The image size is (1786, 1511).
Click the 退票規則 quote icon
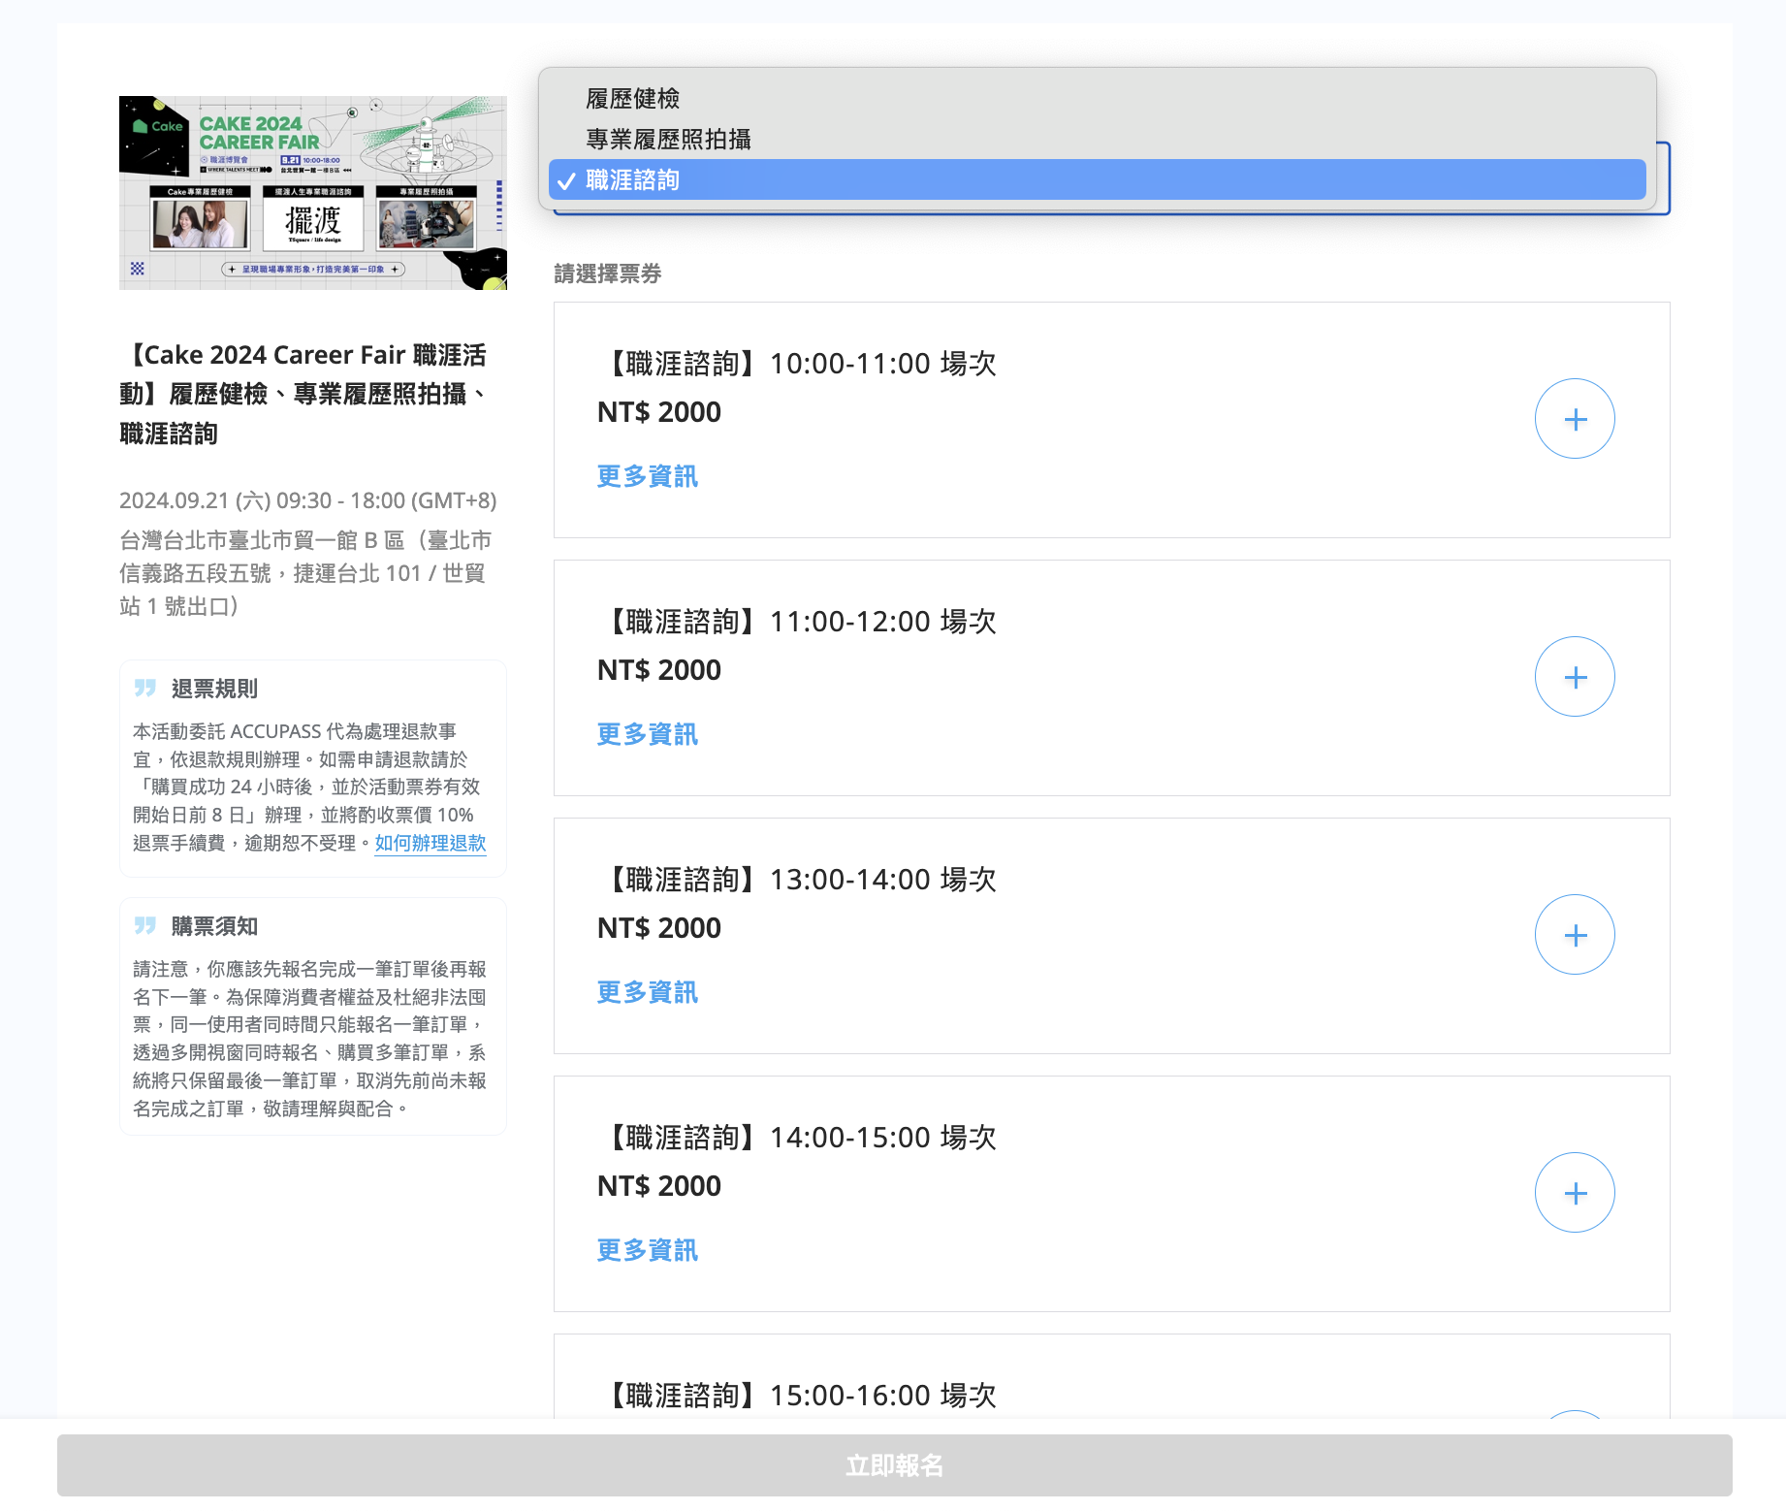145,688
